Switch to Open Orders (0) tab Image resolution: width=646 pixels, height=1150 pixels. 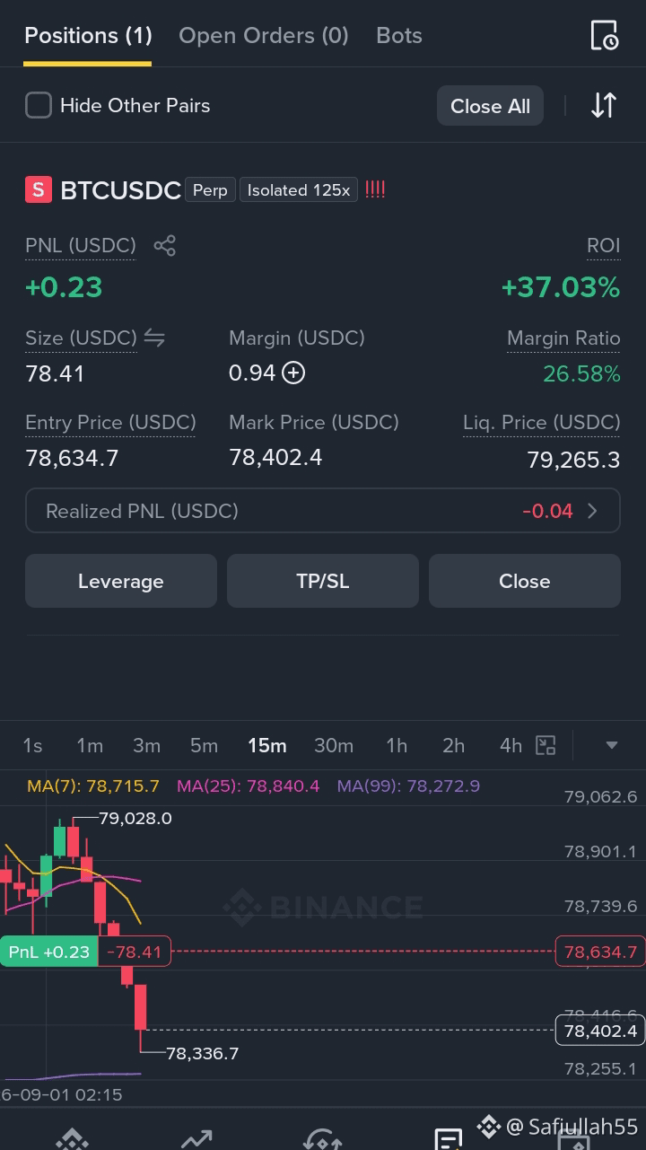tap(264, 36)
